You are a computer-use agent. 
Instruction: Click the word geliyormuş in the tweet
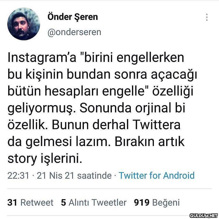tap(42, 108)
